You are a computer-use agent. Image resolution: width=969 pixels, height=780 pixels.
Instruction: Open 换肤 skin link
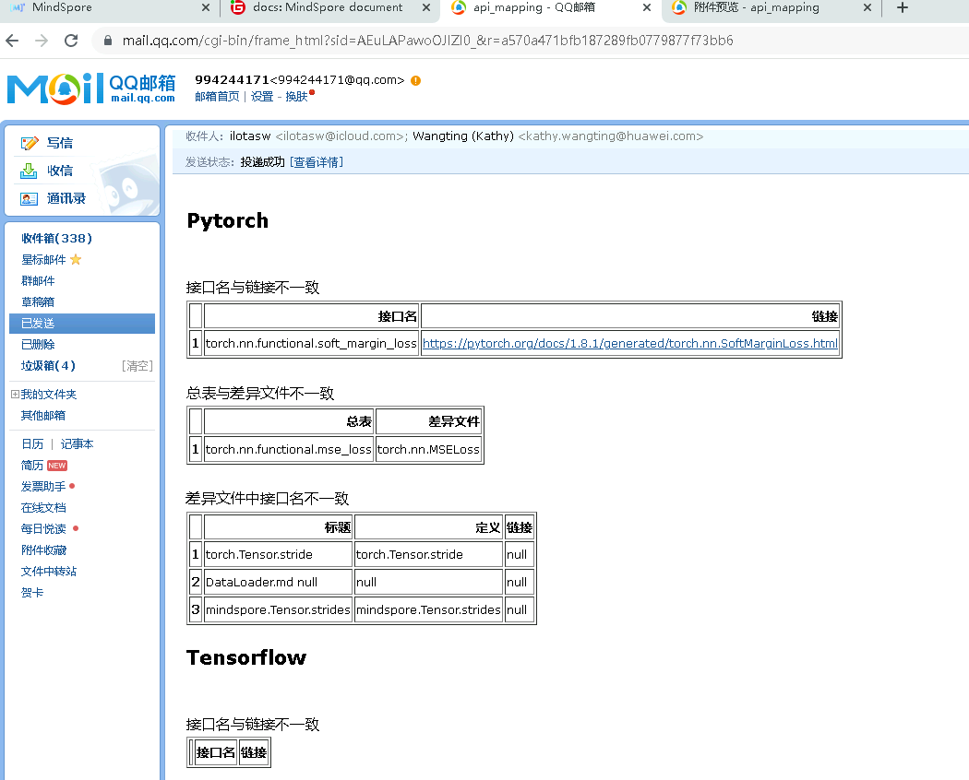(x=296, y=96)
